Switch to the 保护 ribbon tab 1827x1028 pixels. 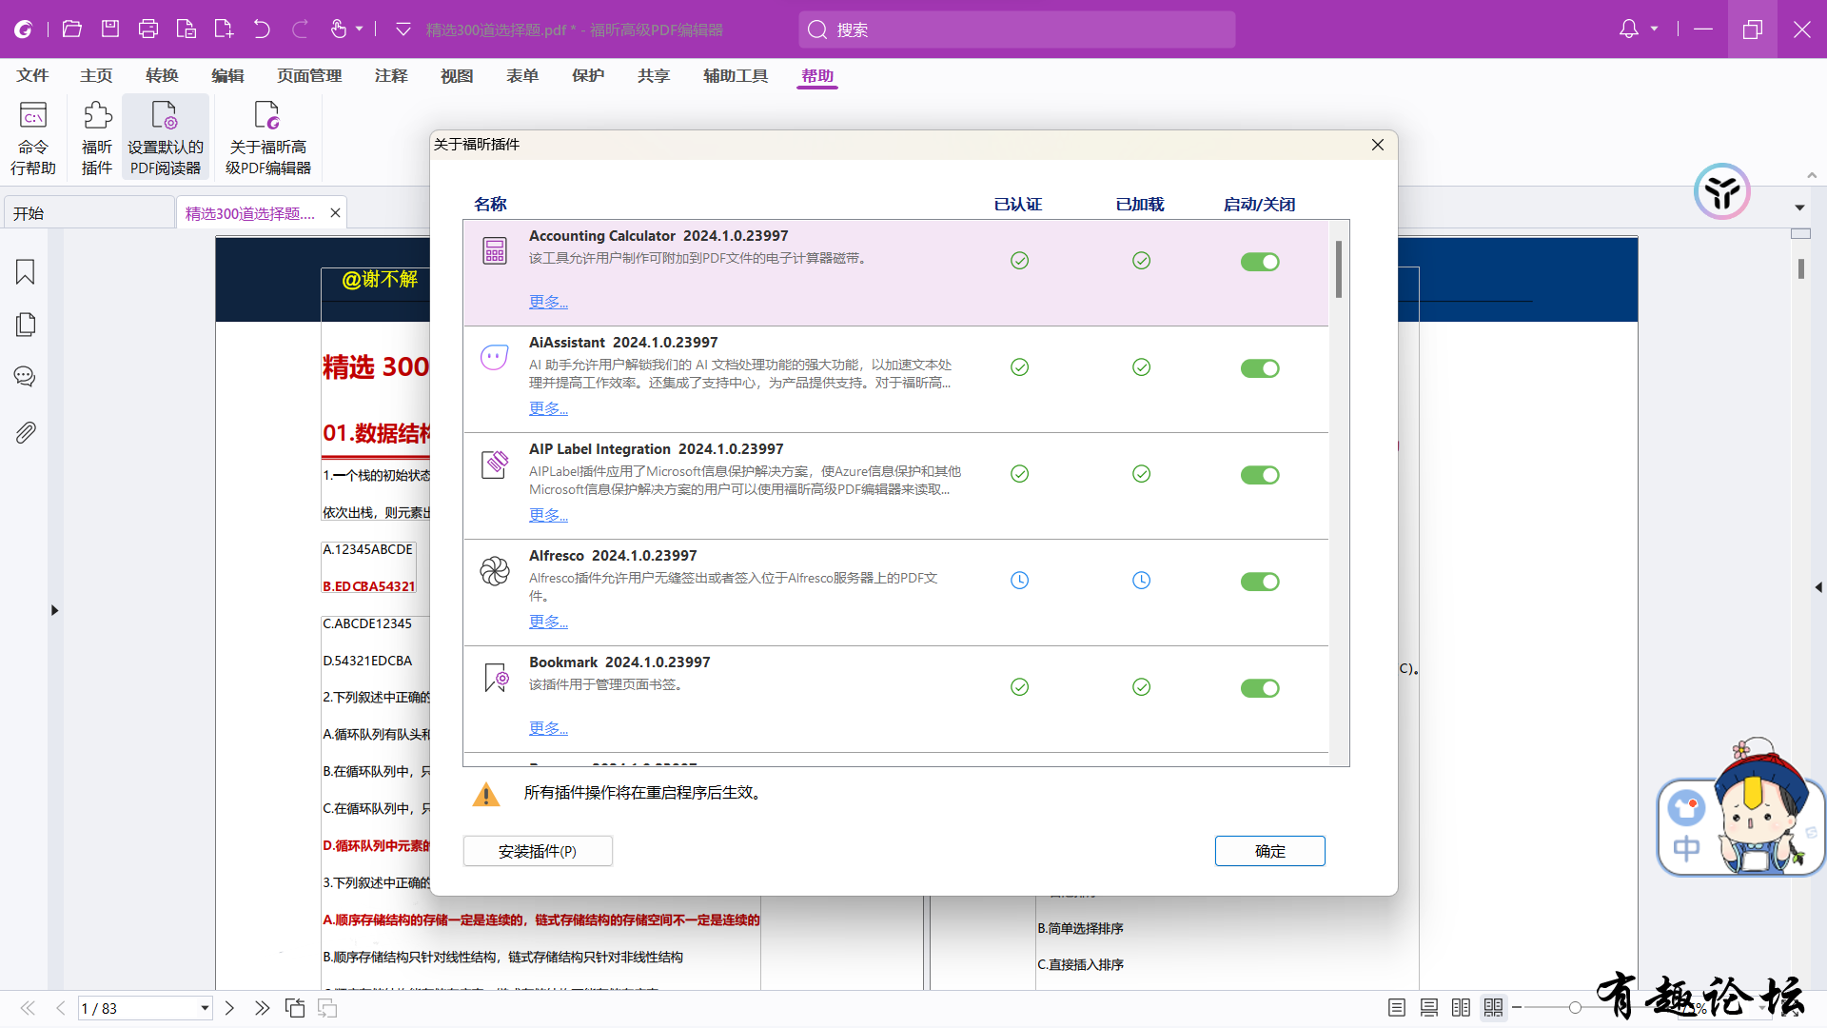(588, 75)
